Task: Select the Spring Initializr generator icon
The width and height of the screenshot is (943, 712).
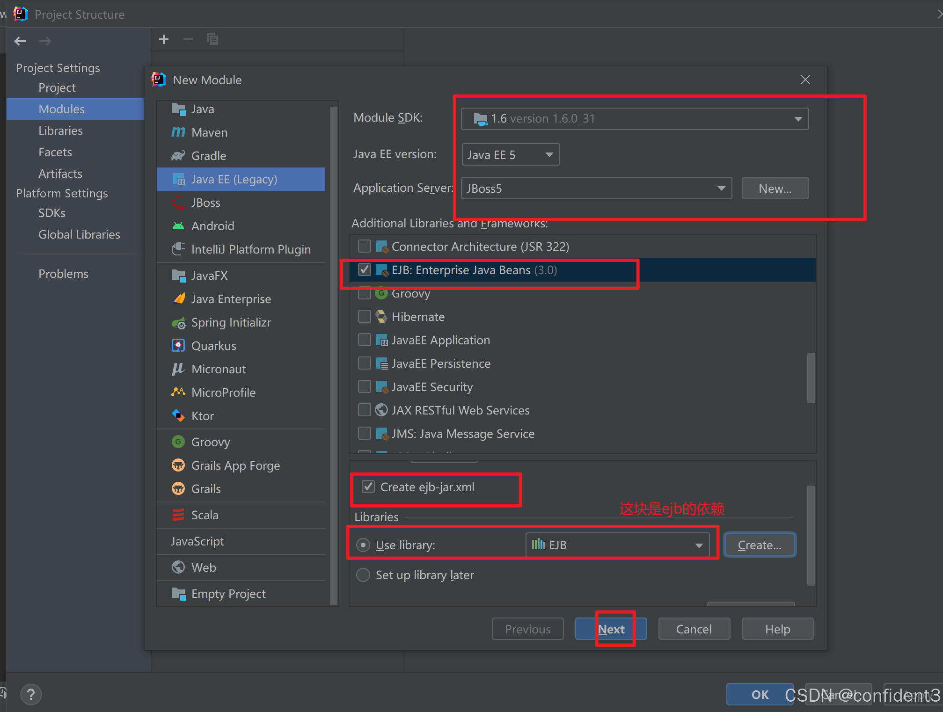Action: tap(178, 323)
